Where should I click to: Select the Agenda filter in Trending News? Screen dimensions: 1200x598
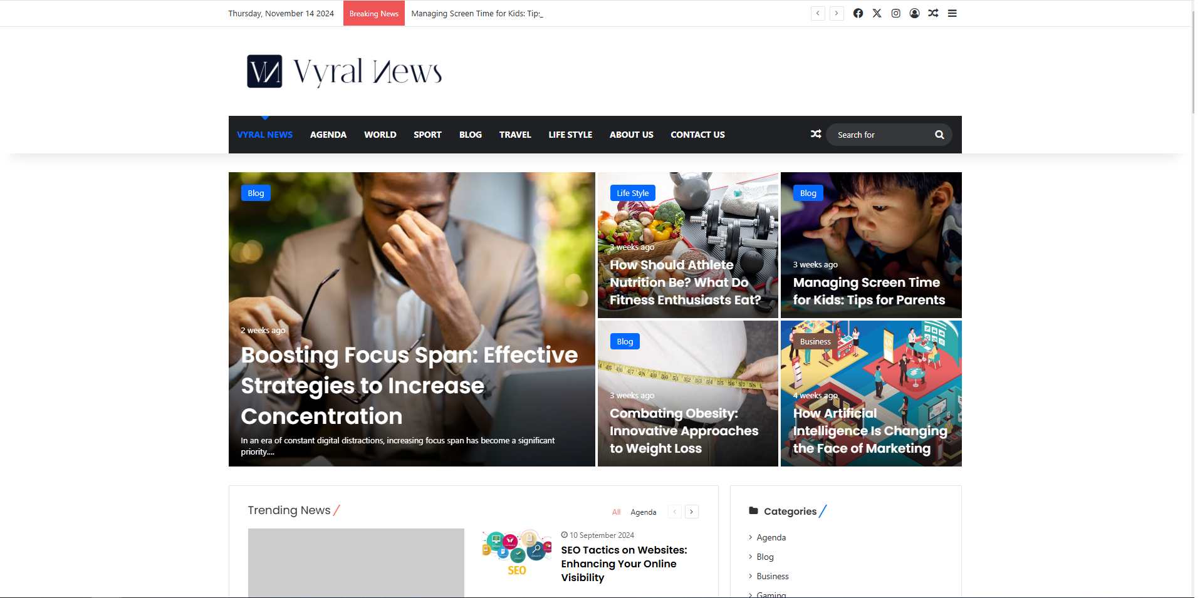point(643,512)
